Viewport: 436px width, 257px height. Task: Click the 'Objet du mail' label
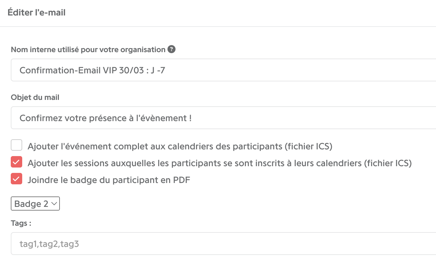pos(35,98)
